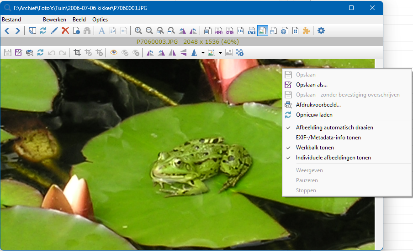Click the zoom in magnifier icon
Image resolution: width=413 pixels, height=251 pixels.
(x=138, y=31)
